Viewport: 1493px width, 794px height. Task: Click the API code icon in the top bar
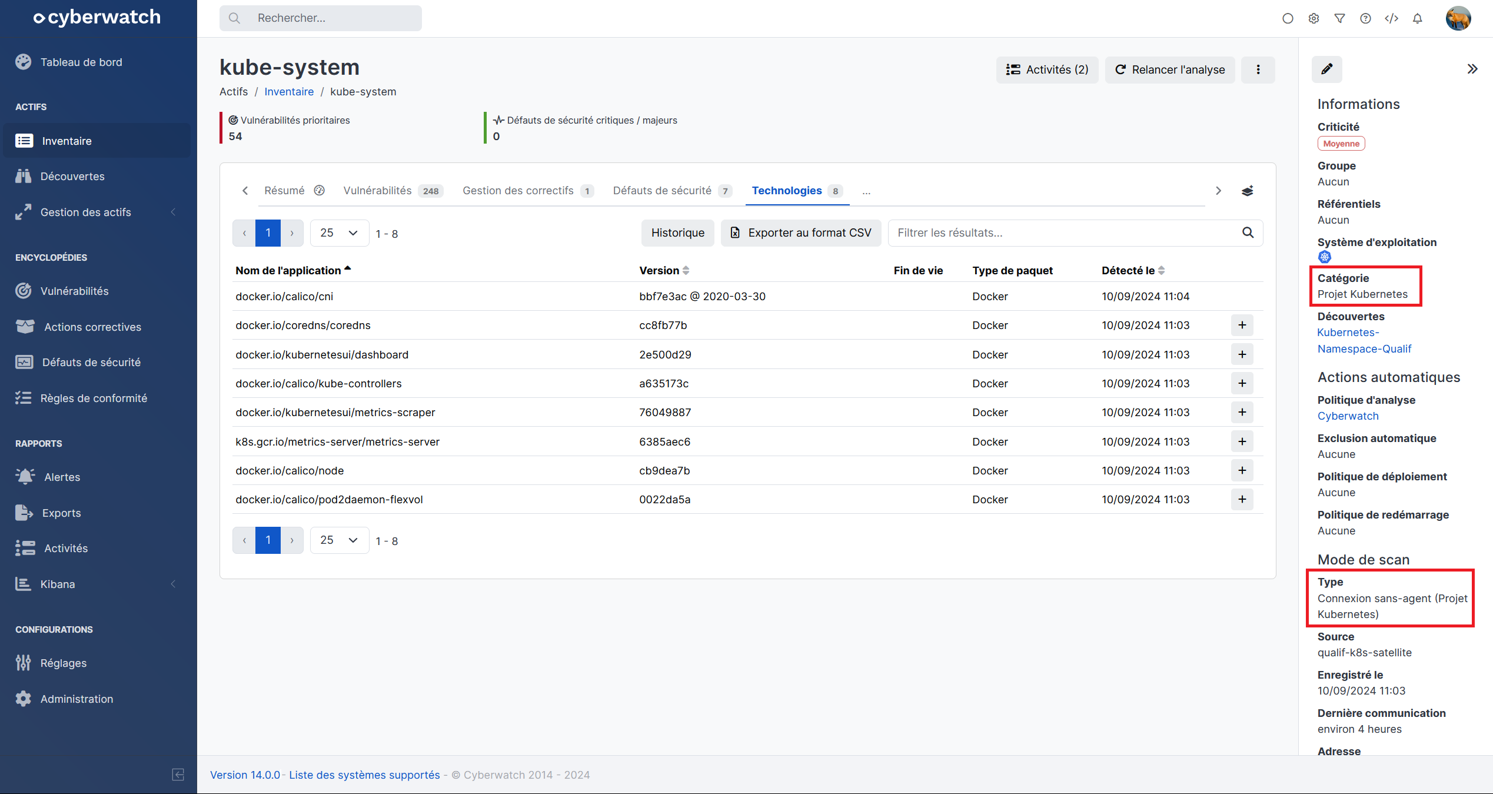click(x=1391, y=18)
